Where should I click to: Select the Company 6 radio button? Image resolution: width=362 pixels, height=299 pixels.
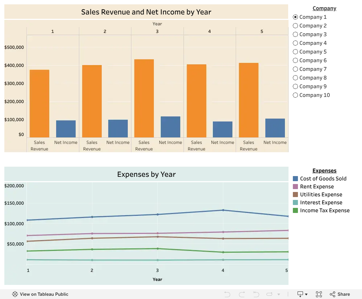coord(295,60)
